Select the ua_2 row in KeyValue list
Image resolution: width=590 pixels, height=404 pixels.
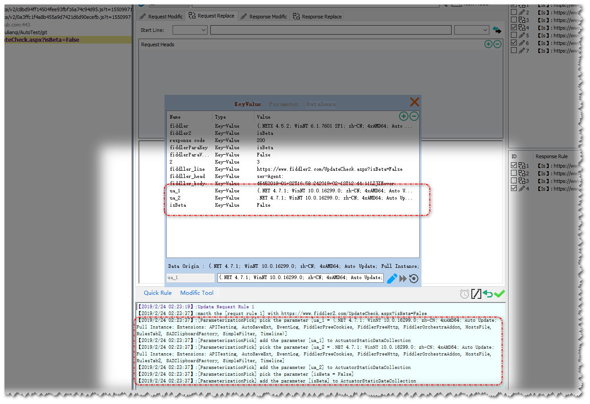tap(293, 198)
